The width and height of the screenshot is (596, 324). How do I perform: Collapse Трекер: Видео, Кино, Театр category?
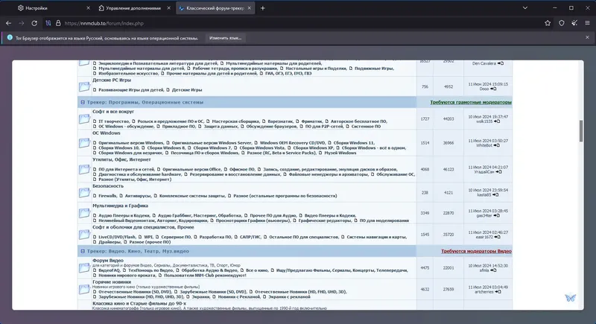coord(83,251)
